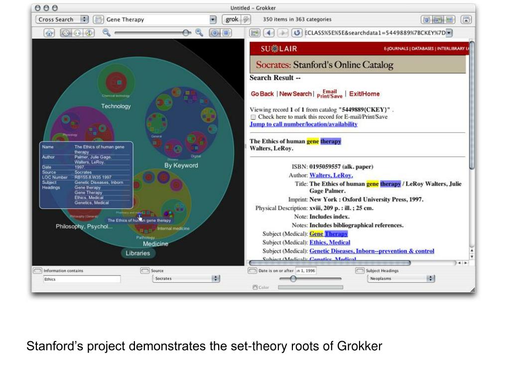Toggle the Source filter switch
The width and height of the screenshot is (510, 382).
(x=145, y=271)
